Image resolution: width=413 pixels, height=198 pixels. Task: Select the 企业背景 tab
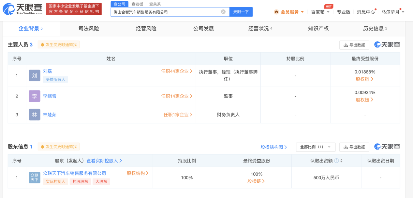pyautogui.click(x=31, y=29)
